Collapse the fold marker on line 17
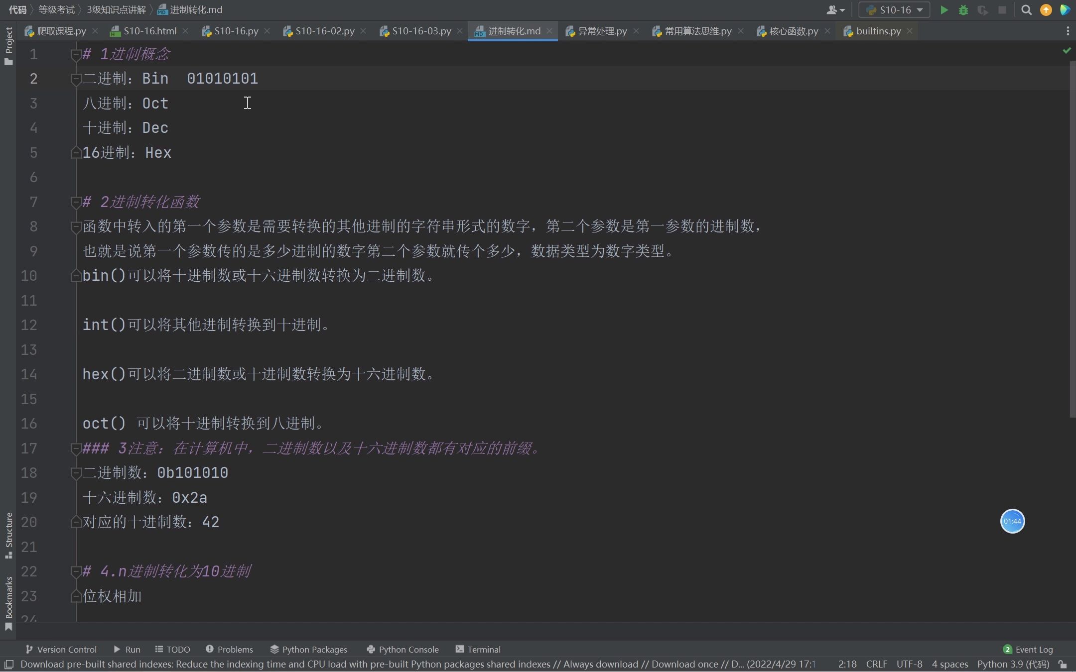 pos(76,448)
